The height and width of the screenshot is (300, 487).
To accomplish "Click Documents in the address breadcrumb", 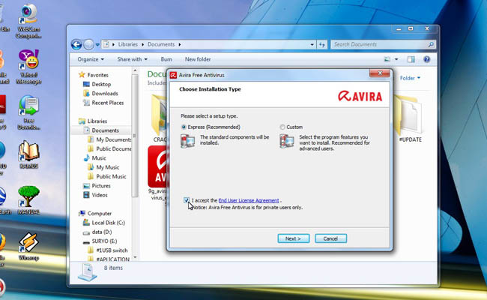I will pyautogui.click(x=161, y=44).
